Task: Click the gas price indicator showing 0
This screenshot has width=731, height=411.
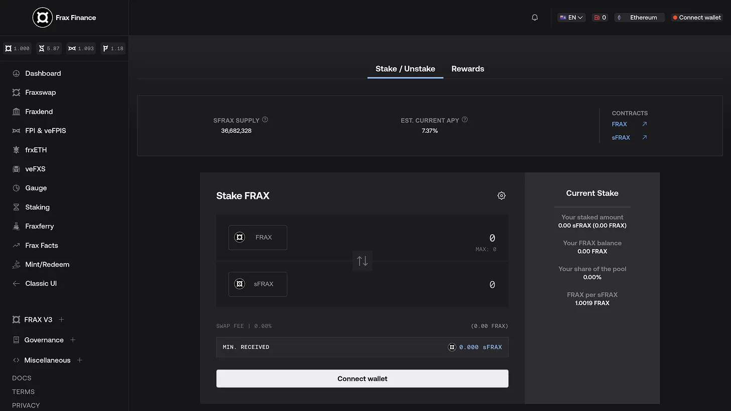Action: pos(600,18)
